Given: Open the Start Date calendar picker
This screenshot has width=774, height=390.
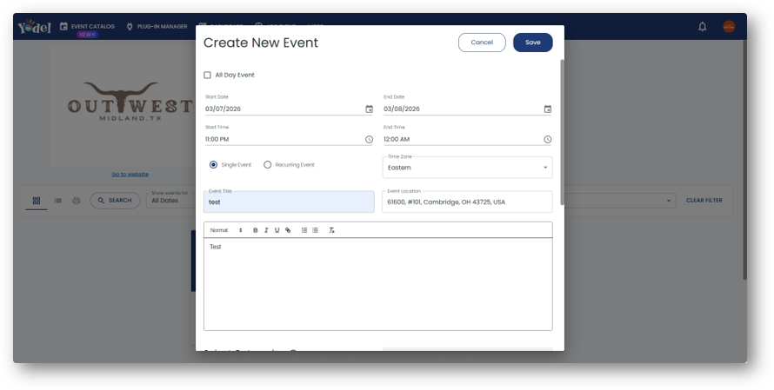Looking at the screenshot, I should coord(369,109).
